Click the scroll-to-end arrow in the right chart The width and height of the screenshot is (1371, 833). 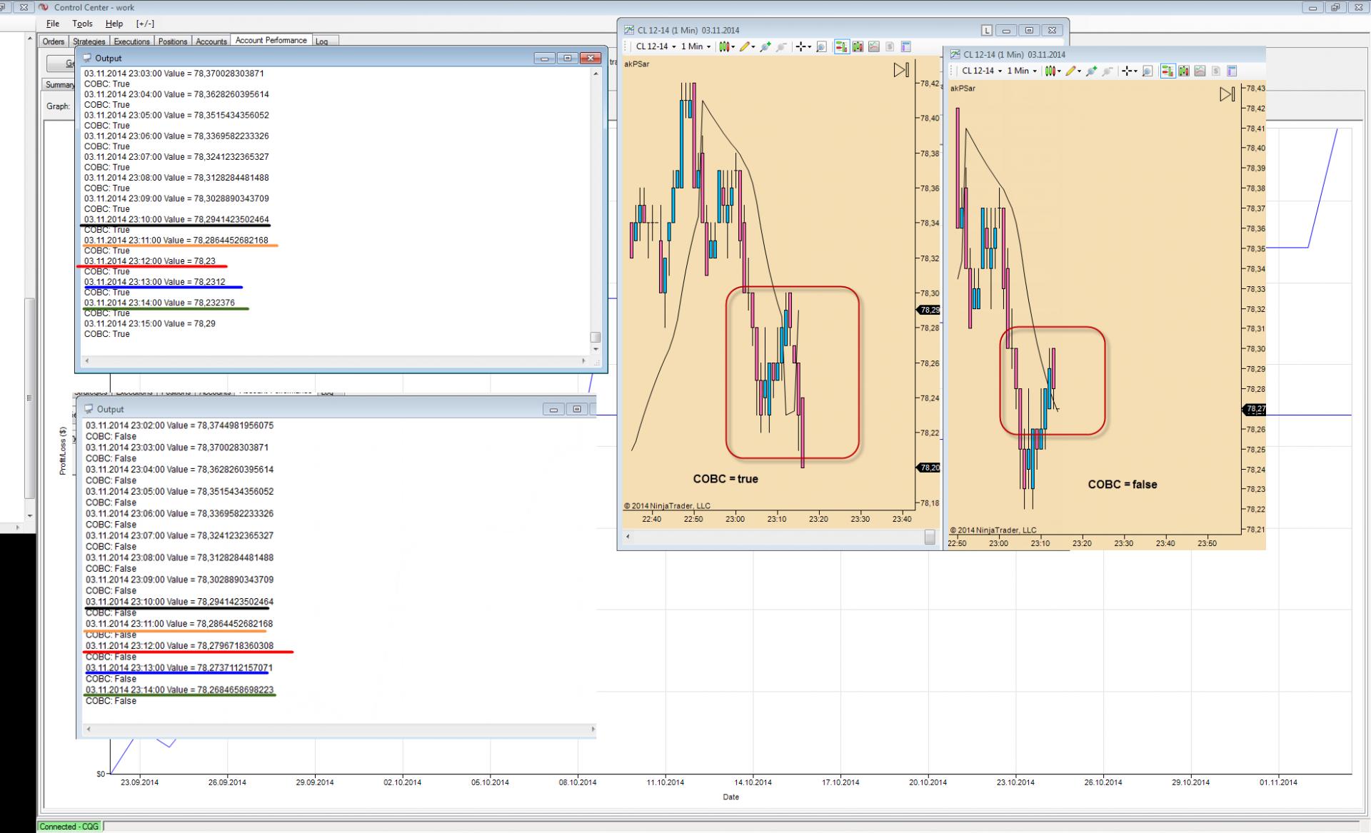pyautogui.click(x=1227, y=94)
